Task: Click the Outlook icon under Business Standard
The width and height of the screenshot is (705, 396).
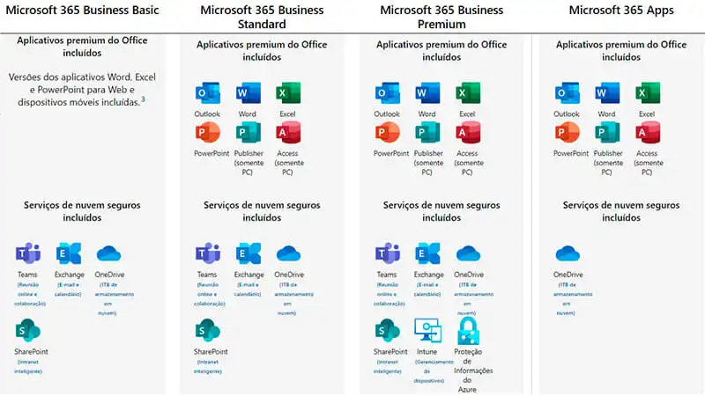Action: (x=207, y=94)
